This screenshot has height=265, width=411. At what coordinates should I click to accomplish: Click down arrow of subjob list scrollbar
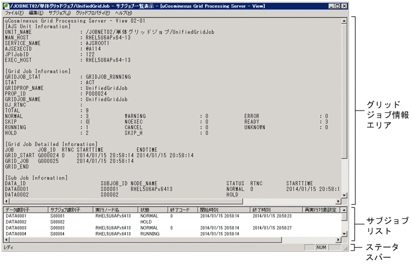pyautogui.click(x=344, y=234)
